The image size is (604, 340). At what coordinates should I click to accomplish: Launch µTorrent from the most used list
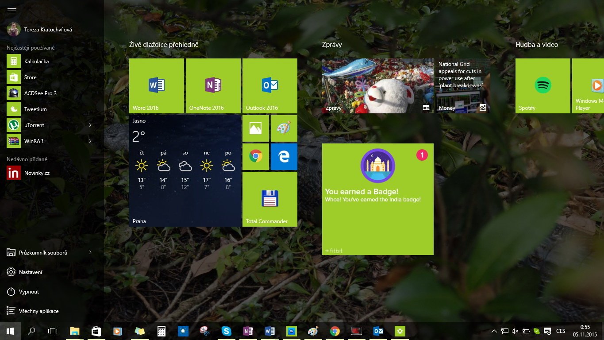click(x=43, y=125)
